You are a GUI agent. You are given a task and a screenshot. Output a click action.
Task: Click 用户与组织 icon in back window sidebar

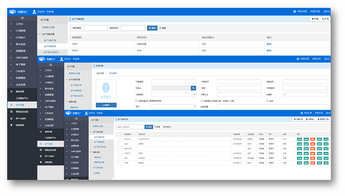coord(12,118)
